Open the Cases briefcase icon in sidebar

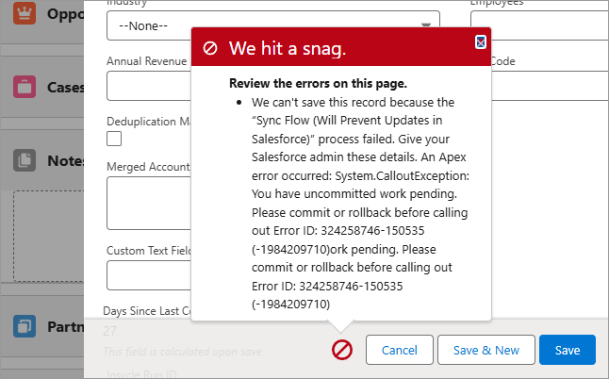pos(25,86)
